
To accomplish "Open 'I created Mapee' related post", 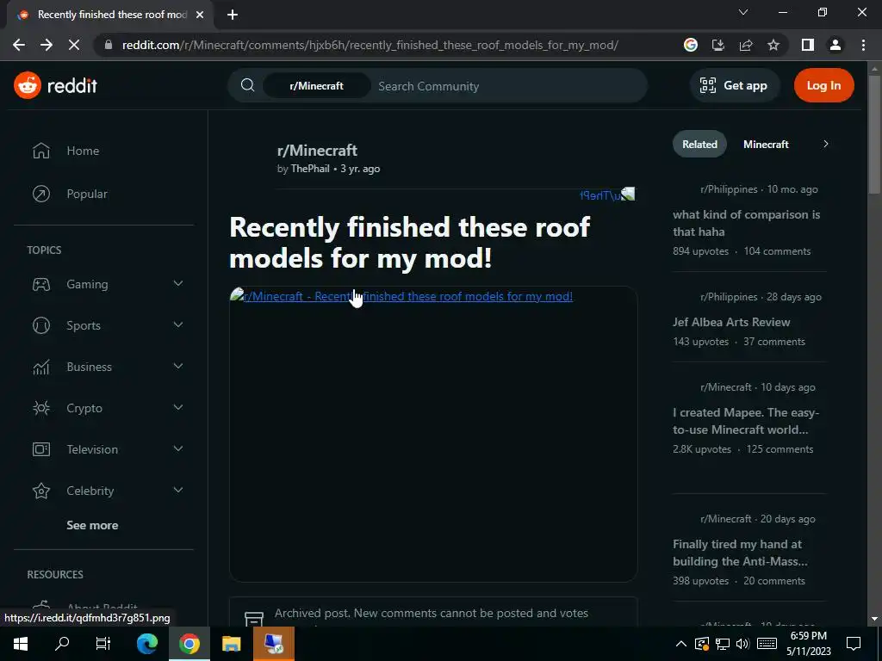I will 746,421.
